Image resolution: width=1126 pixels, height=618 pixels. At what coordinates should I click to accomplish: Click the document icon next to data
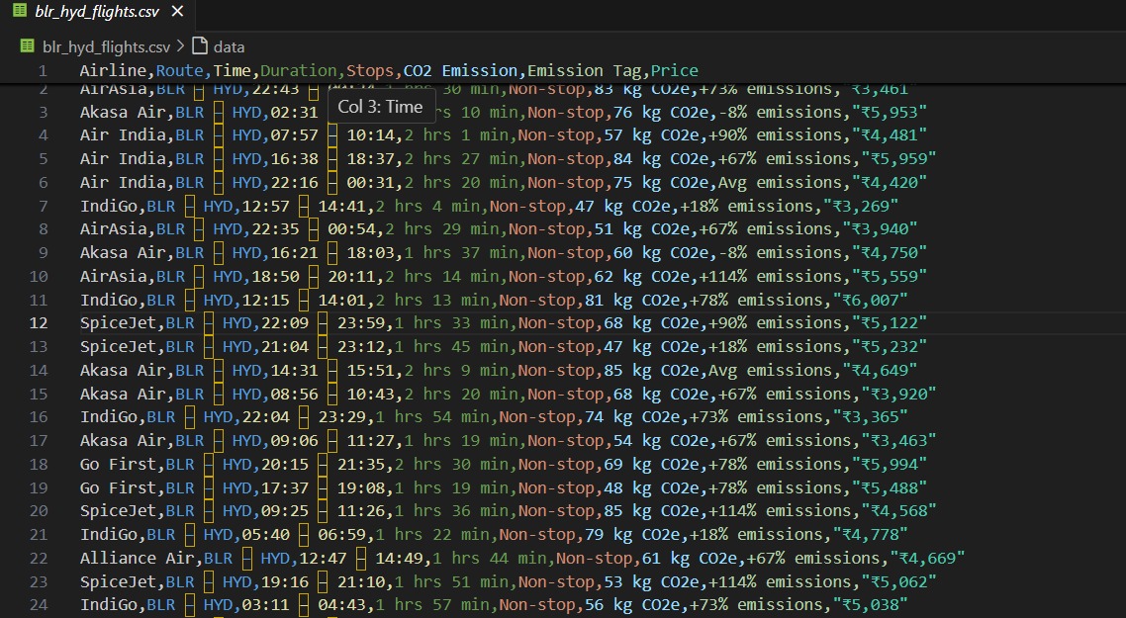(x=200, y=46)
